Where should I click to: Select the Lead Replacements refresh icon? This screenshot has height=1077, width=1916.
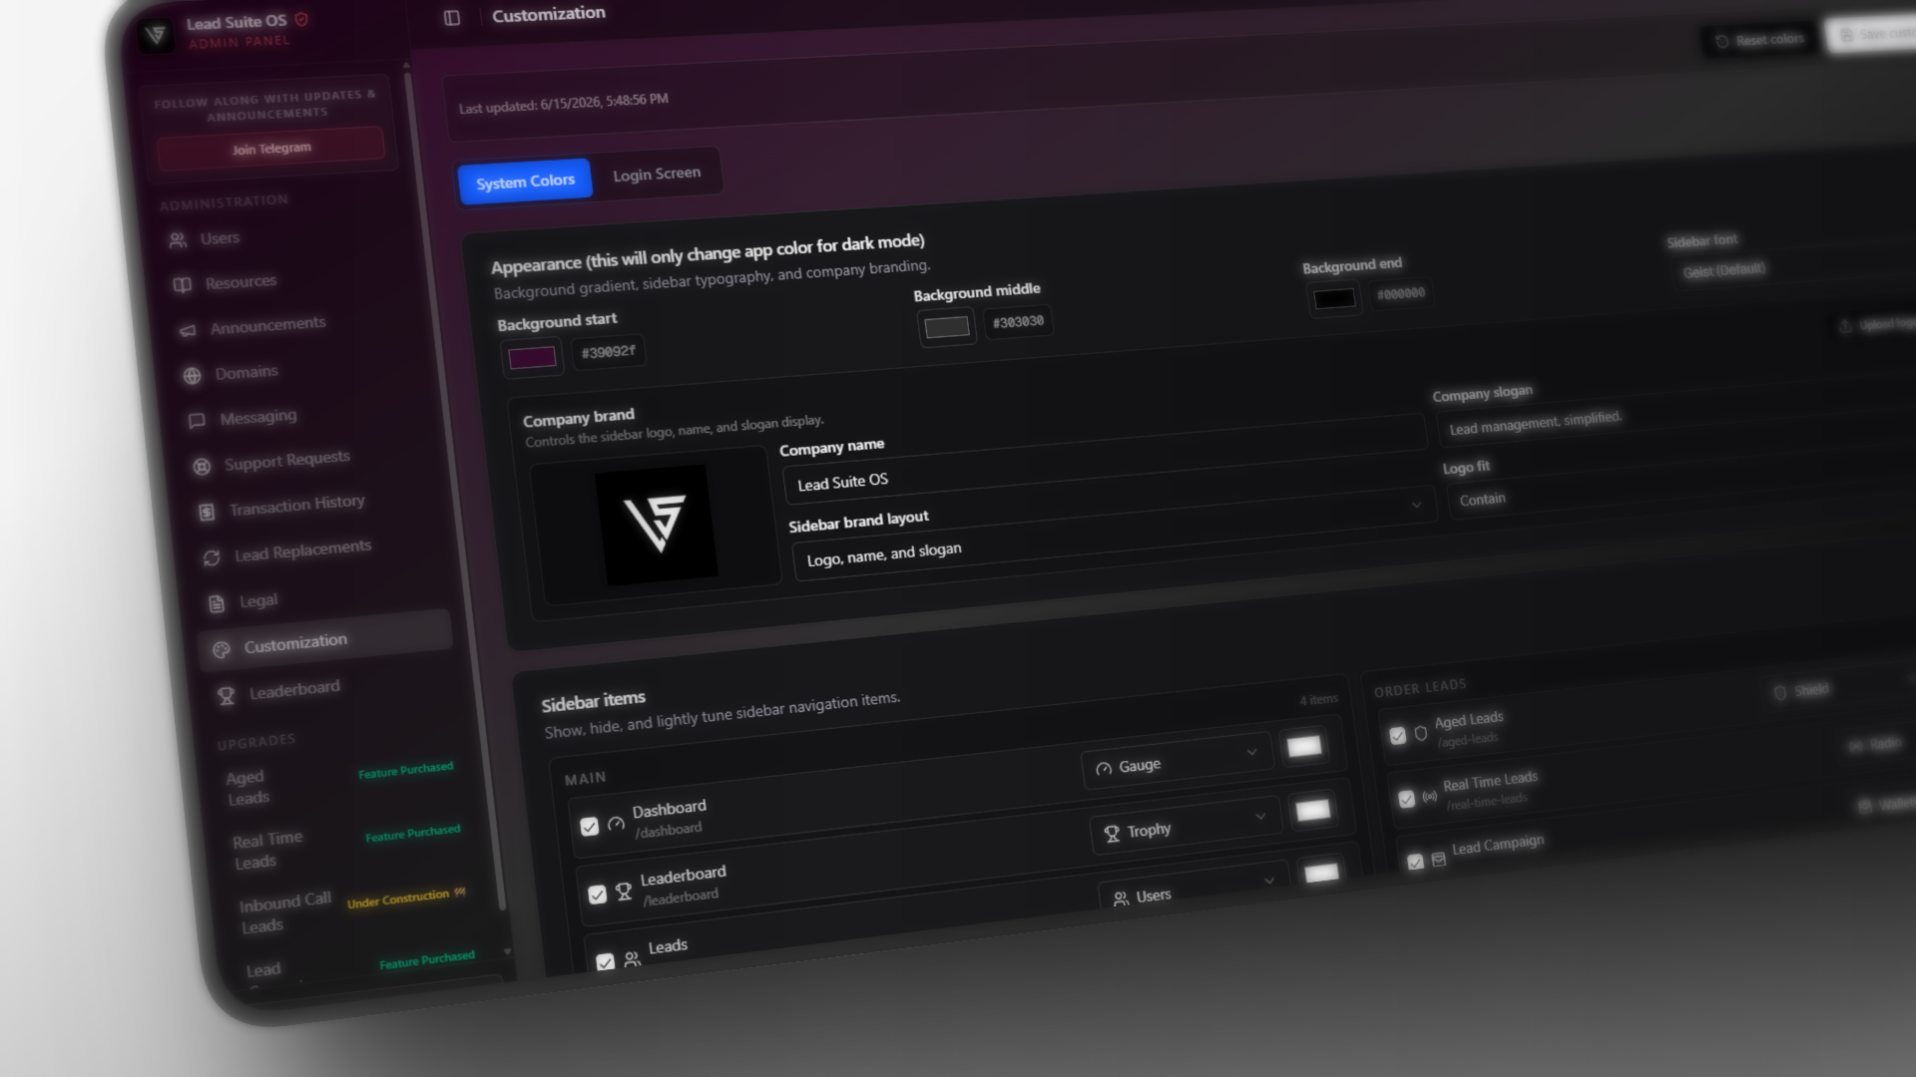212,557
